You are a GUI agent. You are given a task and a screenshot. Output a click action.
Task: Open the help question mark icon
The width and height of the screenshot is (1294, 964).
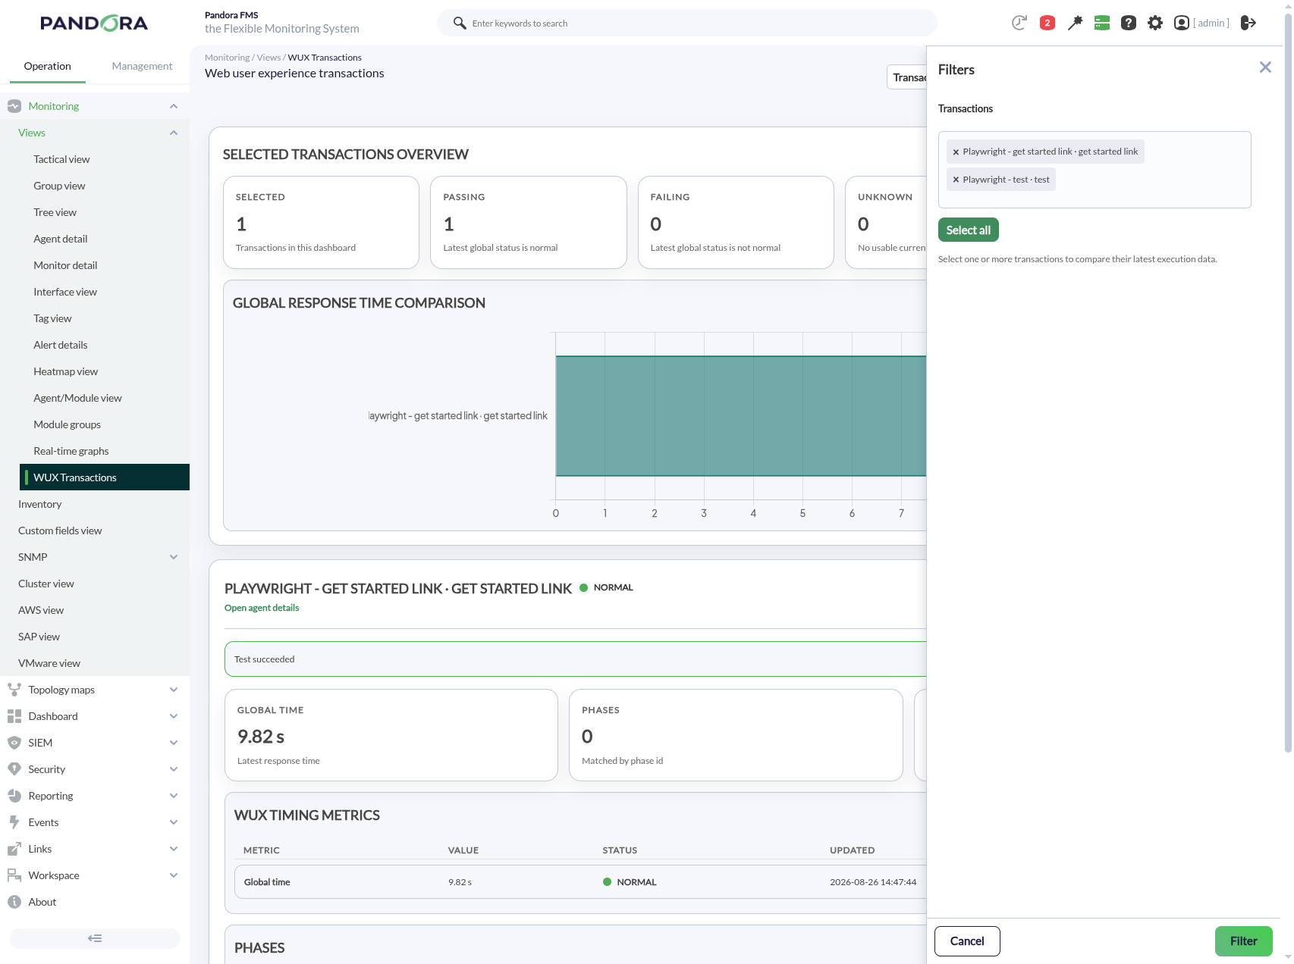1129,23
